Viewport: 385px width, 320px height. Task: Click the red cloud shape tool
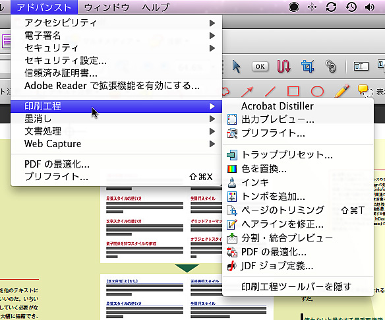(226, 92)
